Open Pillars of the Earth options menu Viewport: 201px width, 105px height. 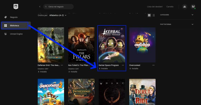(92, 65)
